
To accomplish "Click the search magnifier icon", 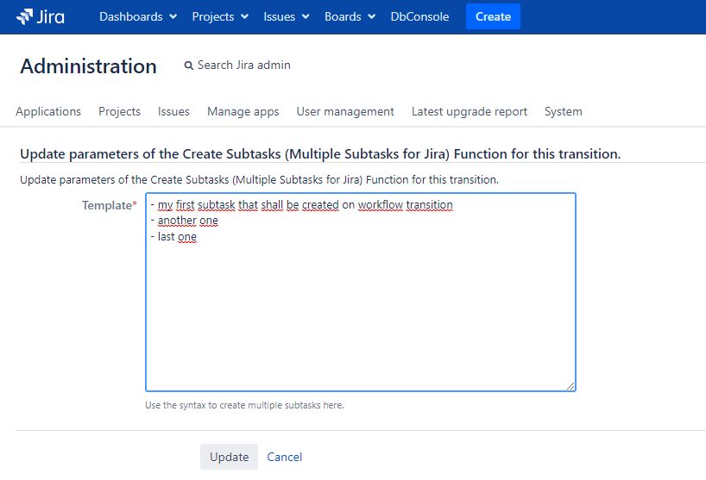I will pyautogui.click(x=189, y=65).
